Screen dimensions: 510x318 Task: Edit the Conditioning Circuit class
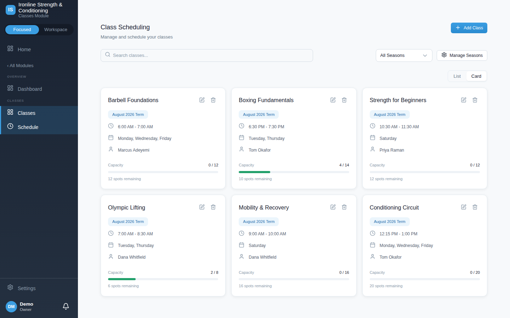(x=464, y=207)
